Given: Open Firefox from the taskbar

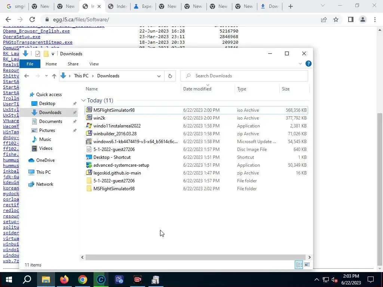Looking at the screenshot, I should coord(64,280).
